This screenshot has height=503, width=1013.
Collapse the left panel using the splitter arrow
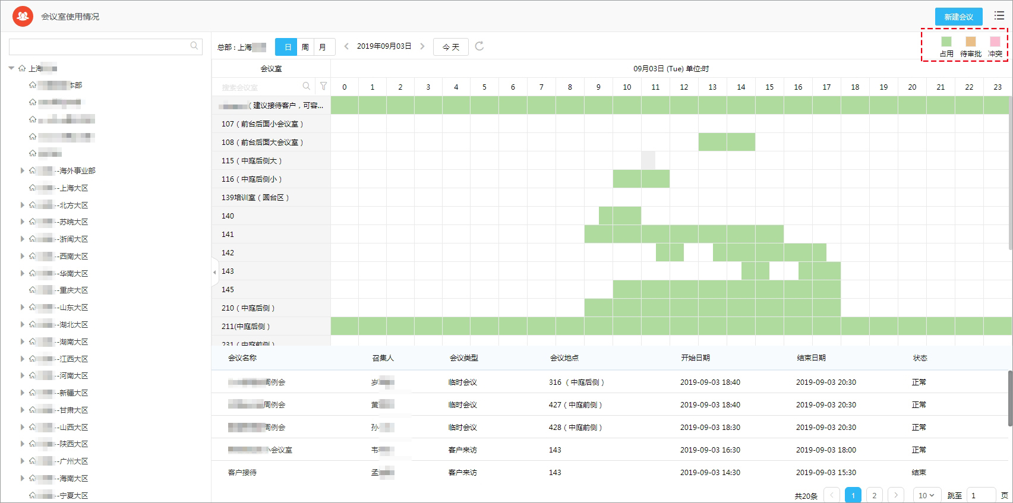[214, 272]
